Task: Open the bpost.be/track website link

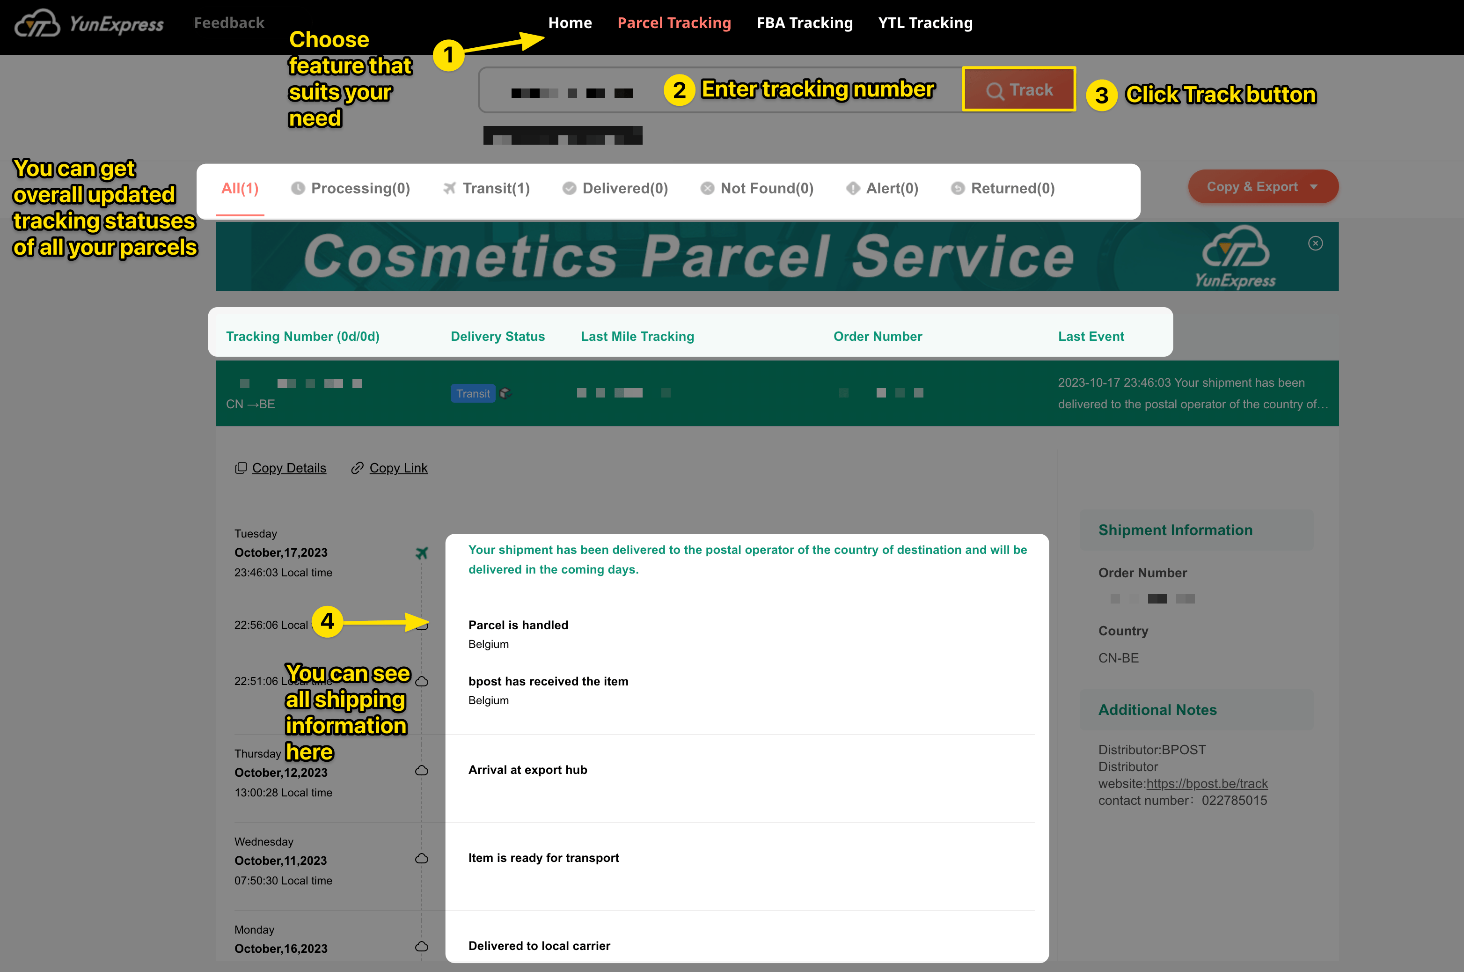Action: tap(1207, 784)
